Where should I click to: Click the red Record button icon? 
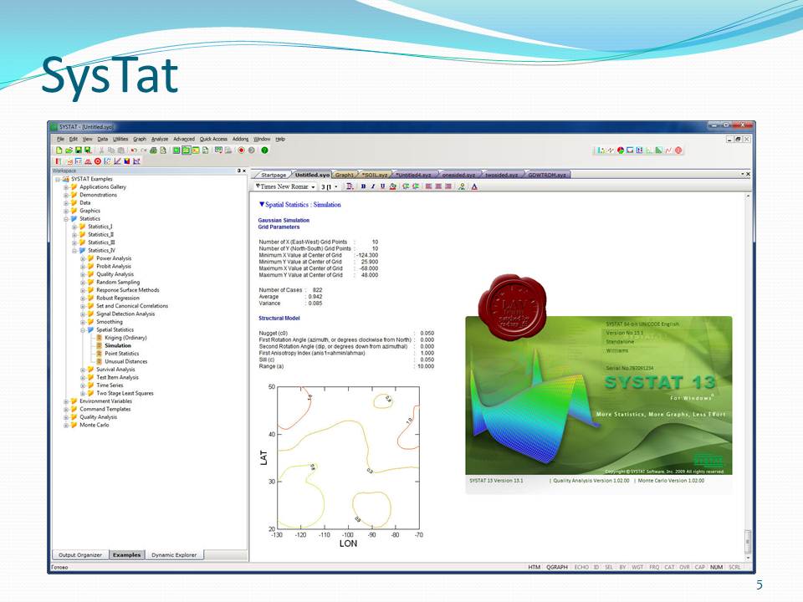point(241,150)
